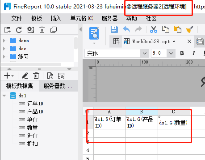Undo the last action
This screenshot has height=160, width=205.
[x=126, y=29]
